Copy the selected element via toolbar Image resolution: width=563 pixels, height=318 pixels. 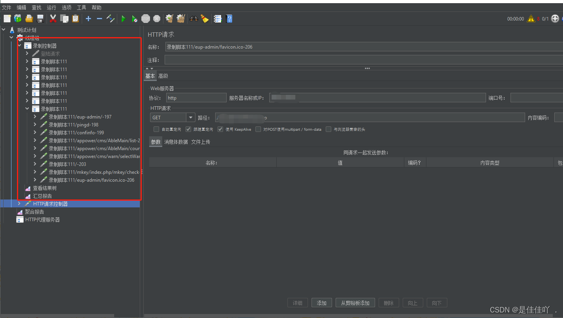64,19
